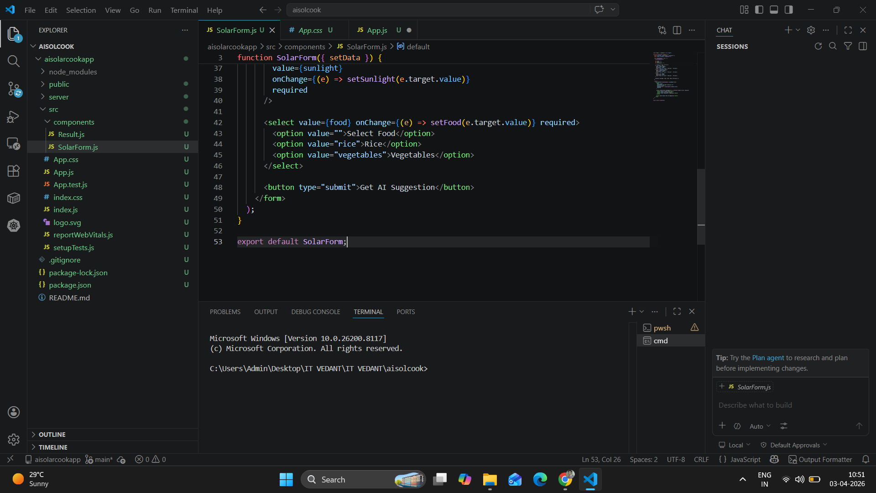
Task: Open Run and Debug view
Action: tap(14, 116)
